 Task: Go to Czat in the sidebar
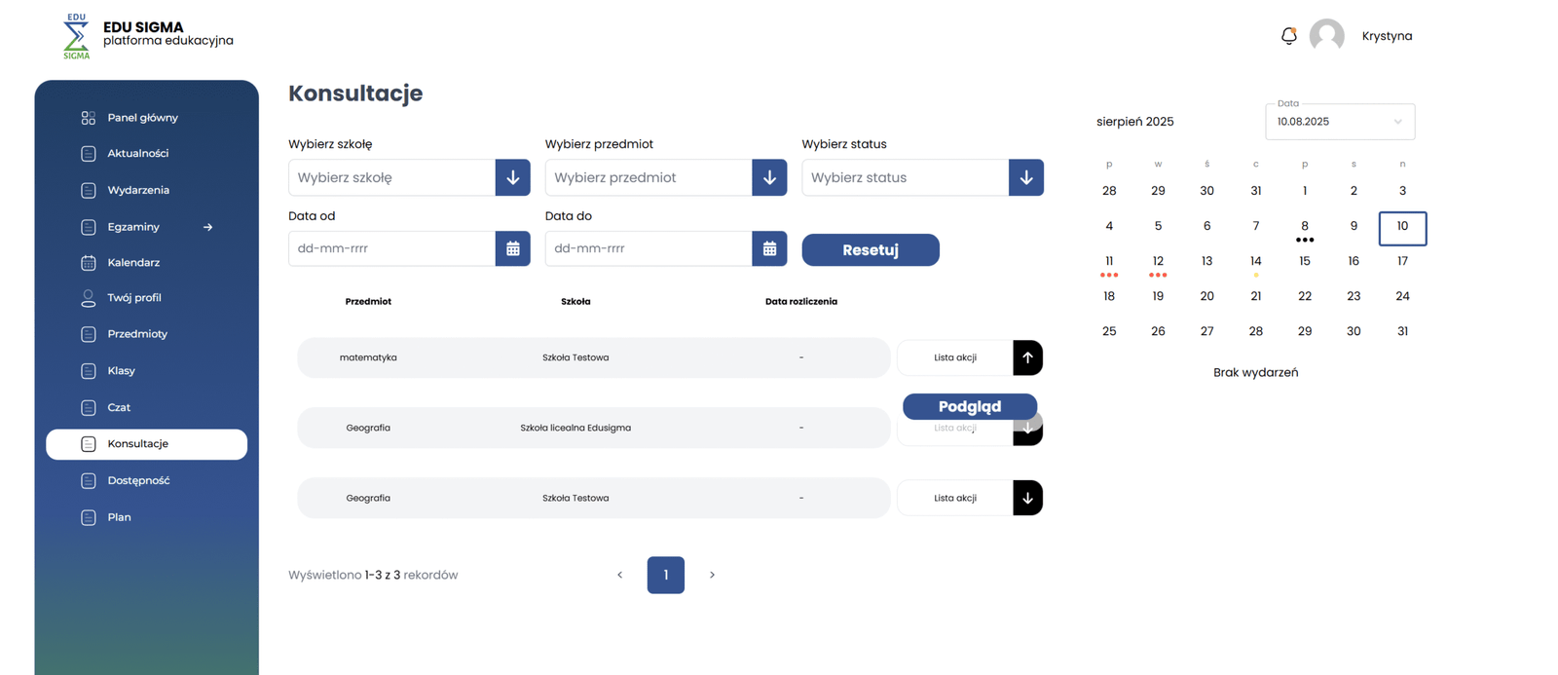(119, 407)
